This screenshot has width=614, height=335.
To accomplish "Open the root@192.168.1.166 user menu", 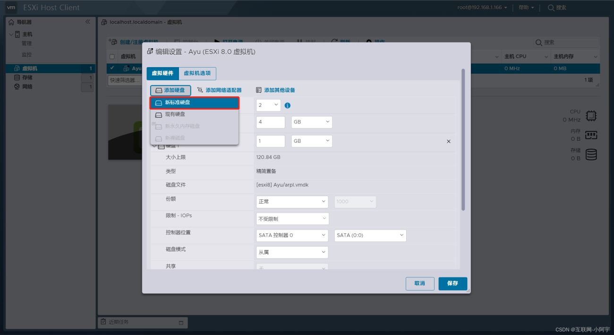I will pyautogui.click(x=482, y=8).
